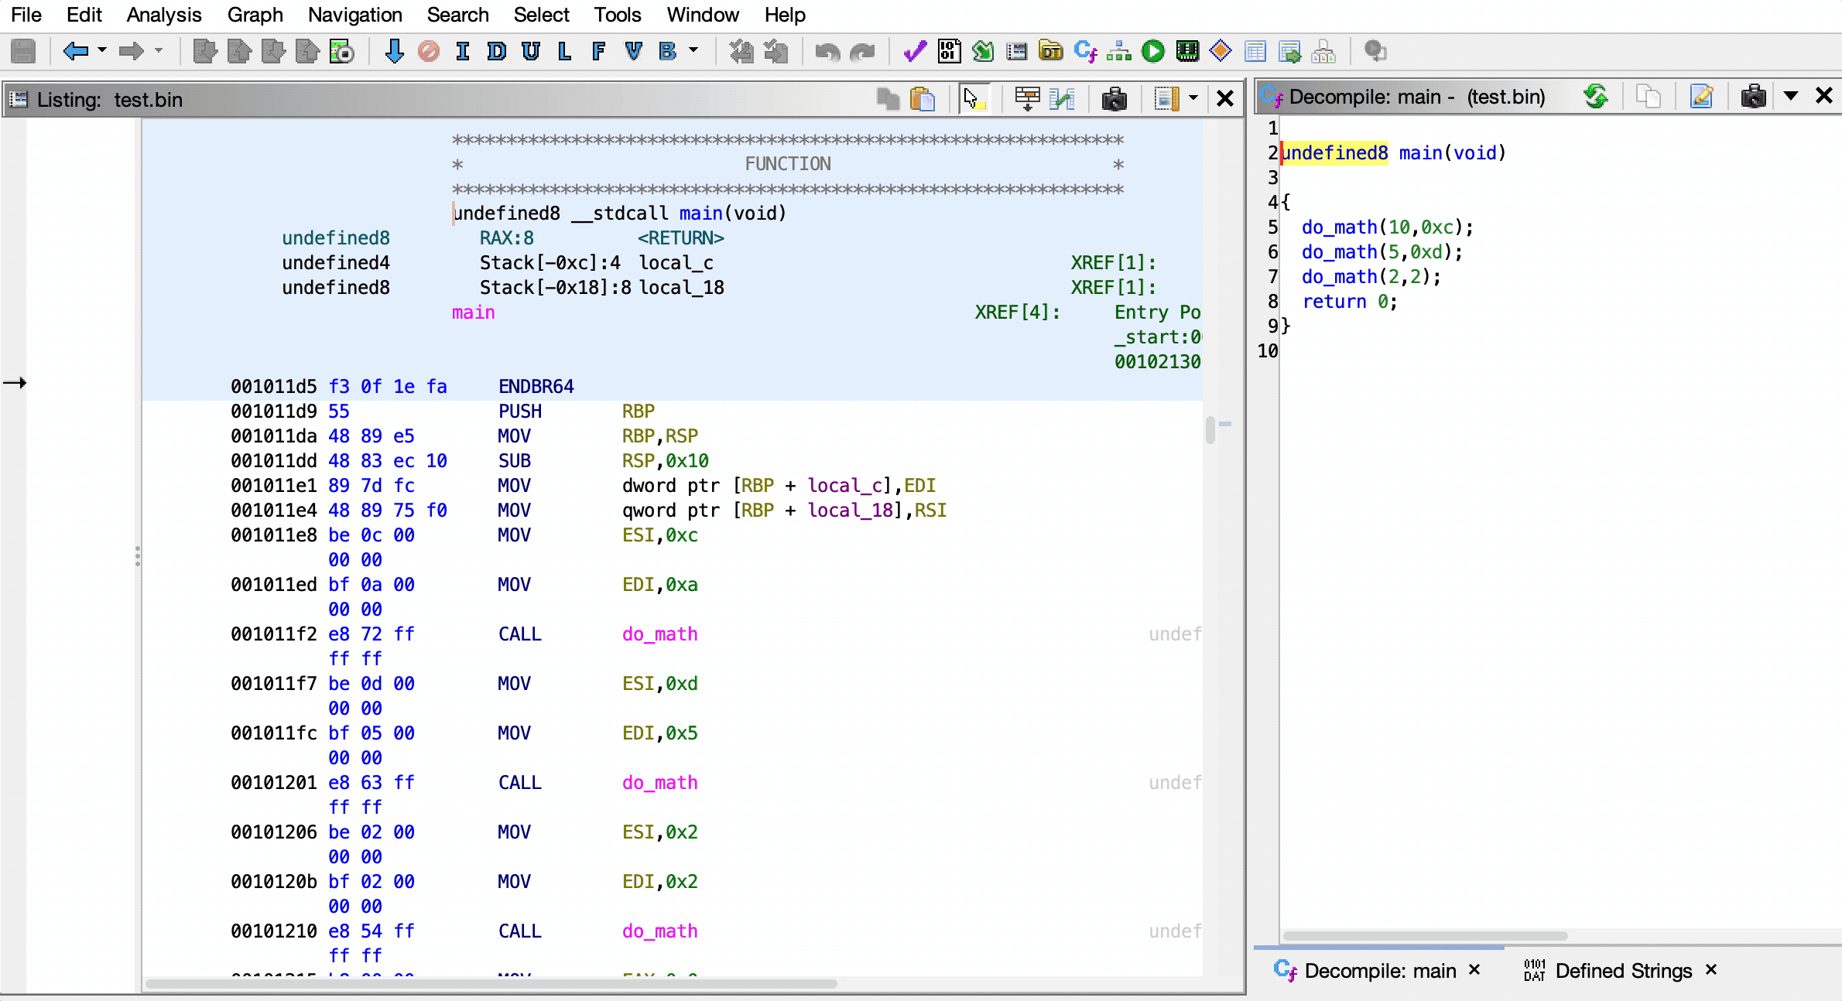This screenshot has width=1842, height=1001.
Task: Click do_math function call at 001011f2
Action: pyautogui.click(x=659, y=634)
